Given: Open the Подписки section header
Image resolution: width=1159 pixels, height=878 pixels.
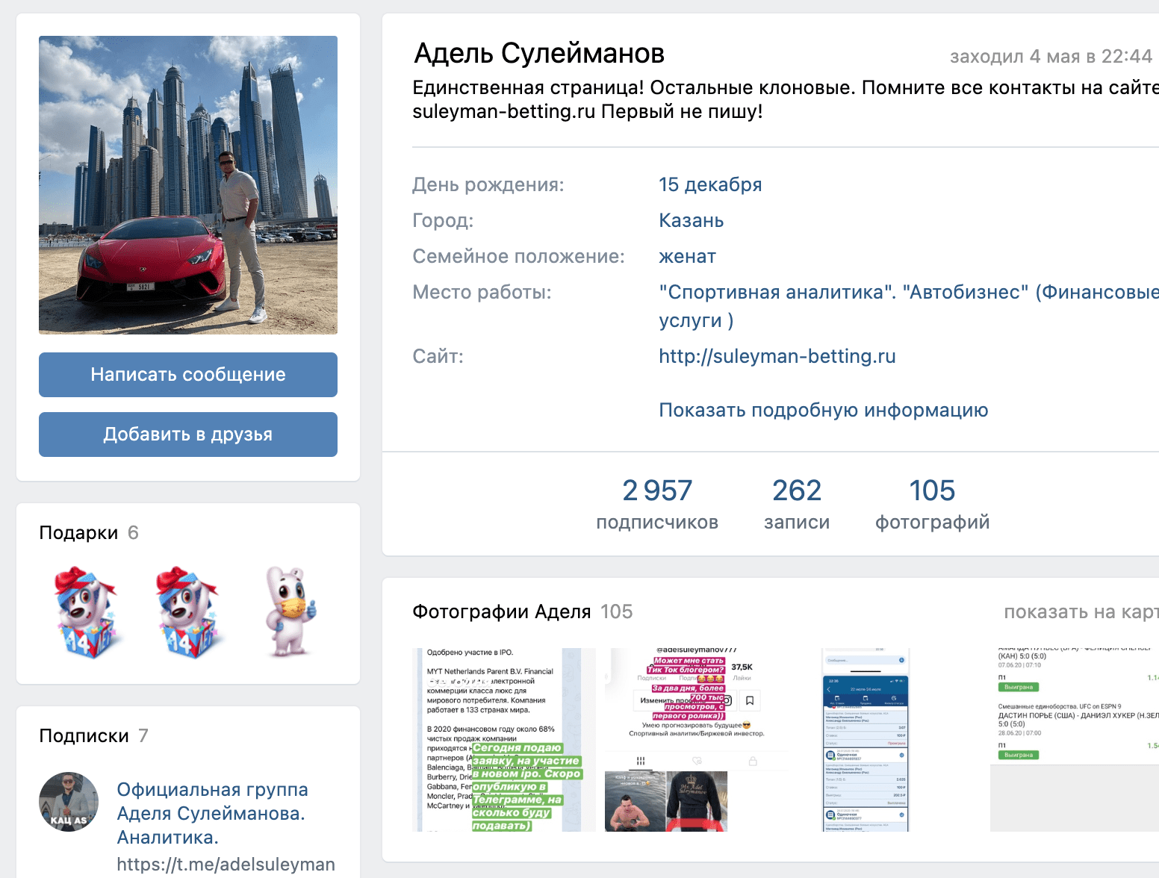Looking at the screenshot, I should point(93,735).
